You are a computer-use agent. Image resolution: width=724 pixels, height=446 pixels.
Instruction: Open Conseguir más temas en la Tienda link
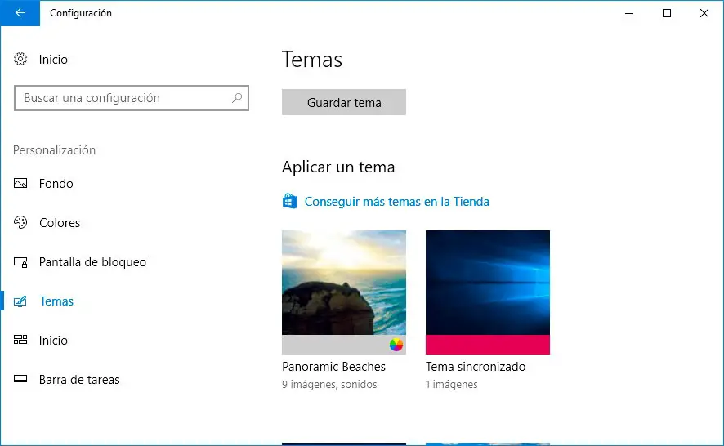396,202
